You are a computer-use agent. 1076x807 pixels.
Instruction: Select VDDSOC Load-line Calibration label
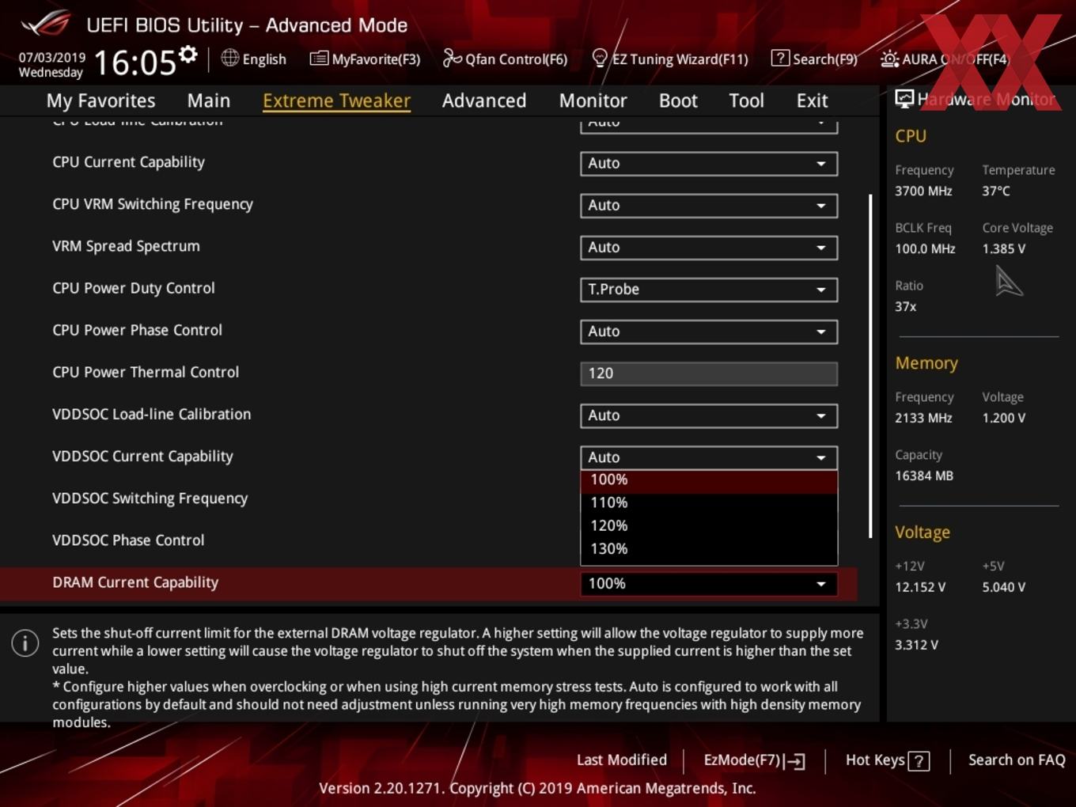(x=151, y=414)
